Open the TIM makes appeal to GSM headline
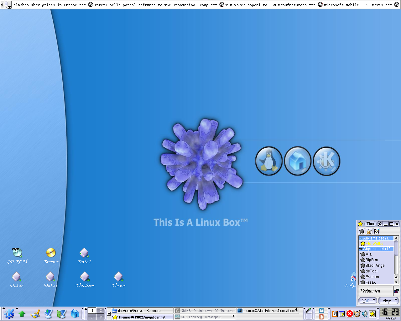Image resolution: width=401 pixels, height=321 pixels. (266, 5)
